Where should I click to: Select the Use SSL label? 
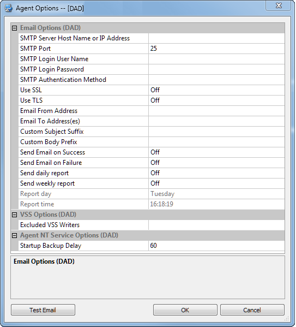[x=31, y=90]
